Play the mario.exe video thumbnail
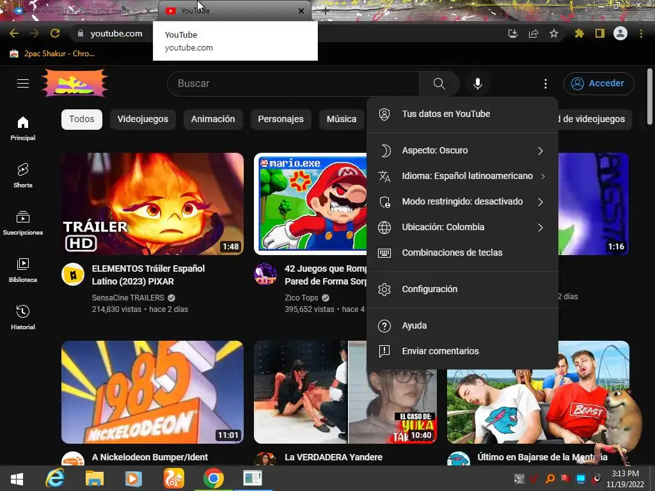This screenshot has height=491, width=655. [x=310, y=204]
